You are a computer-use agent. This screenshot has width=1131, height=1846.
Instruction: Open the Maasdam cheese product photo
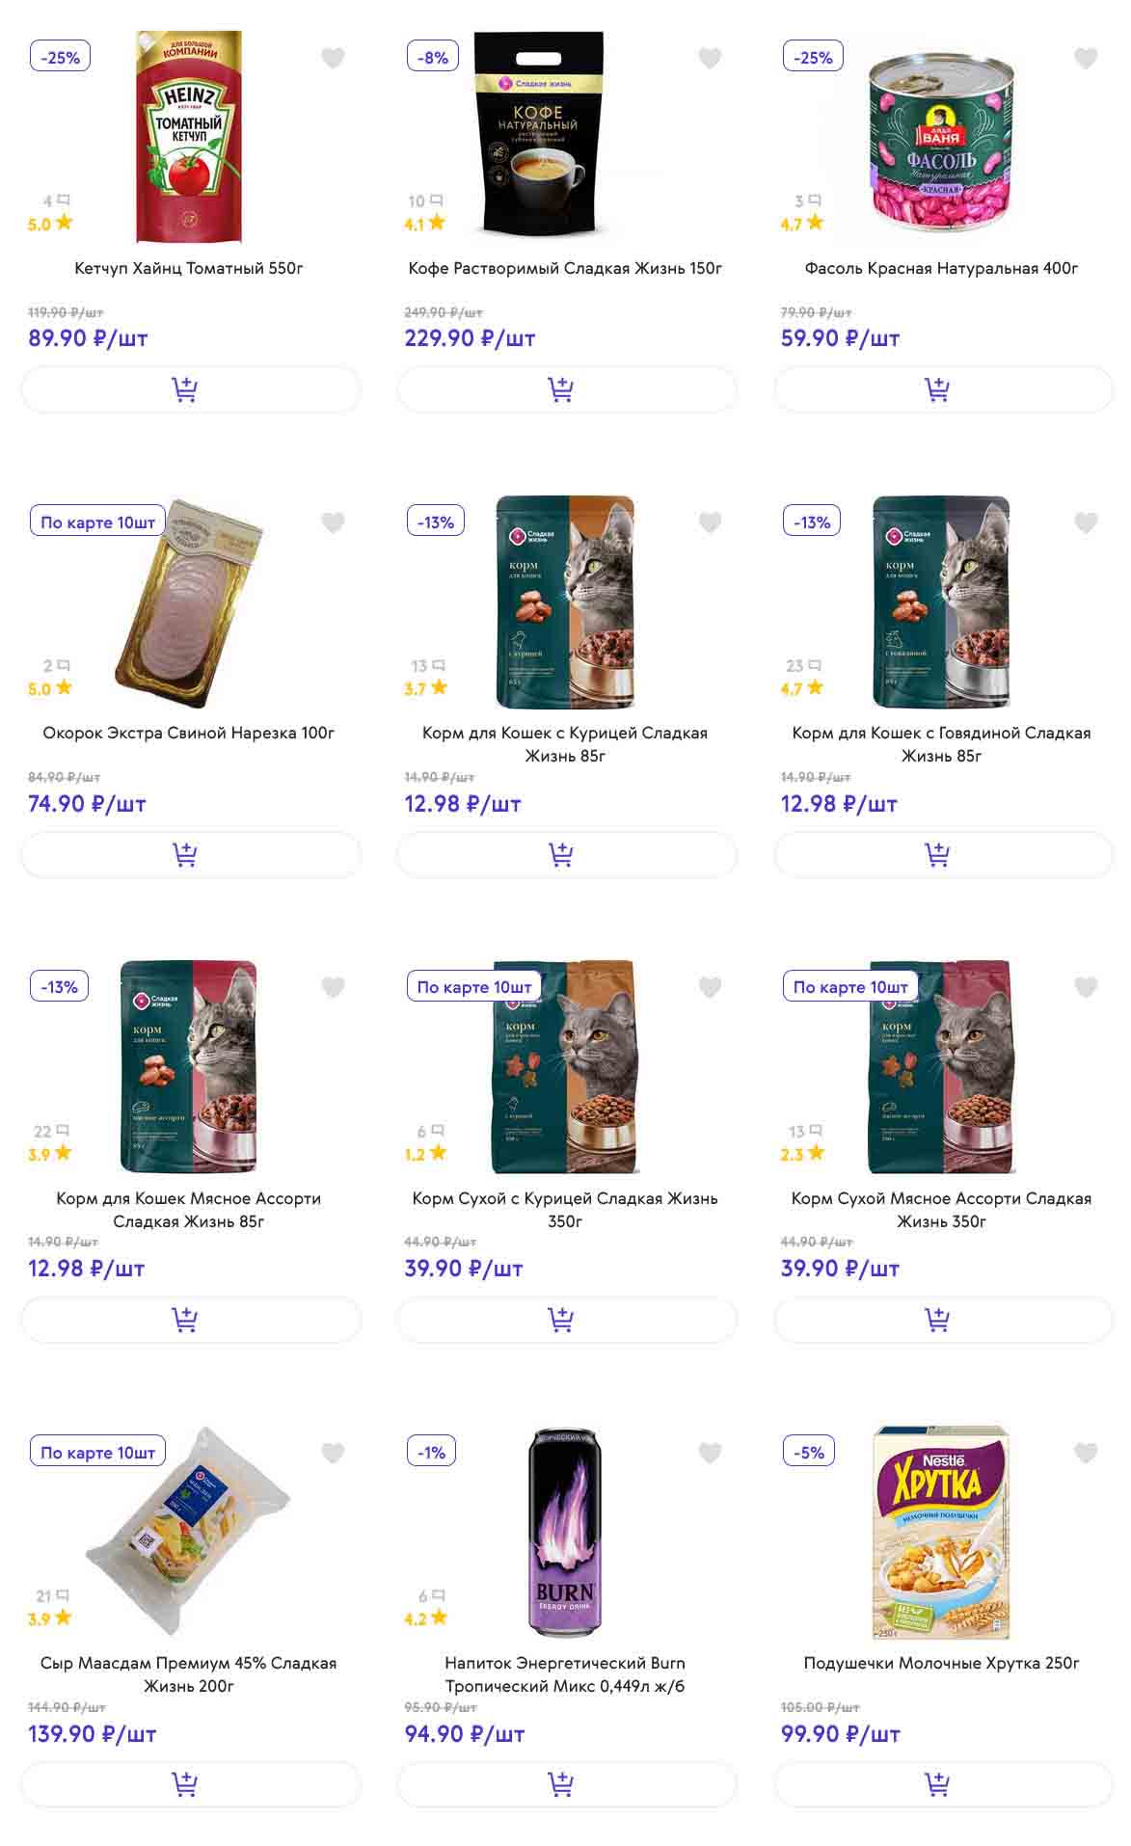[x=189, y=1531]
